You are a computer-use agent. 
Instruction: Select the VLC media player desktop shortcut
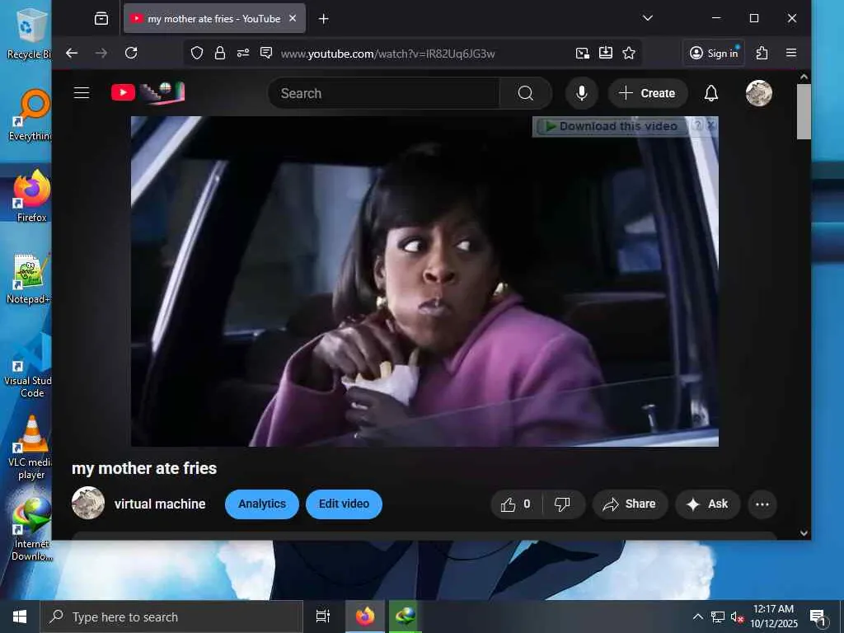pos(30,448)
